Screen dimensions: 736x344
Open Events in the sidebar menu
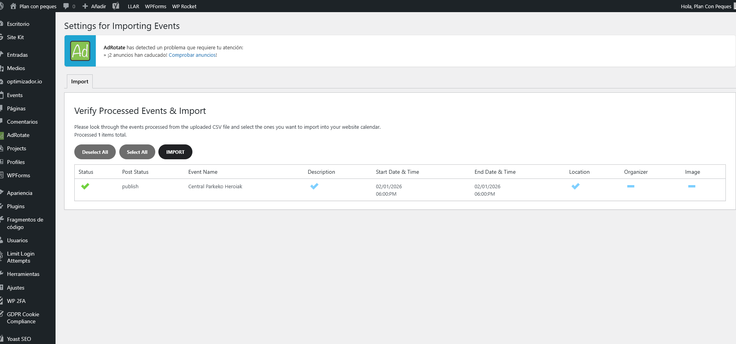[15, 95]
